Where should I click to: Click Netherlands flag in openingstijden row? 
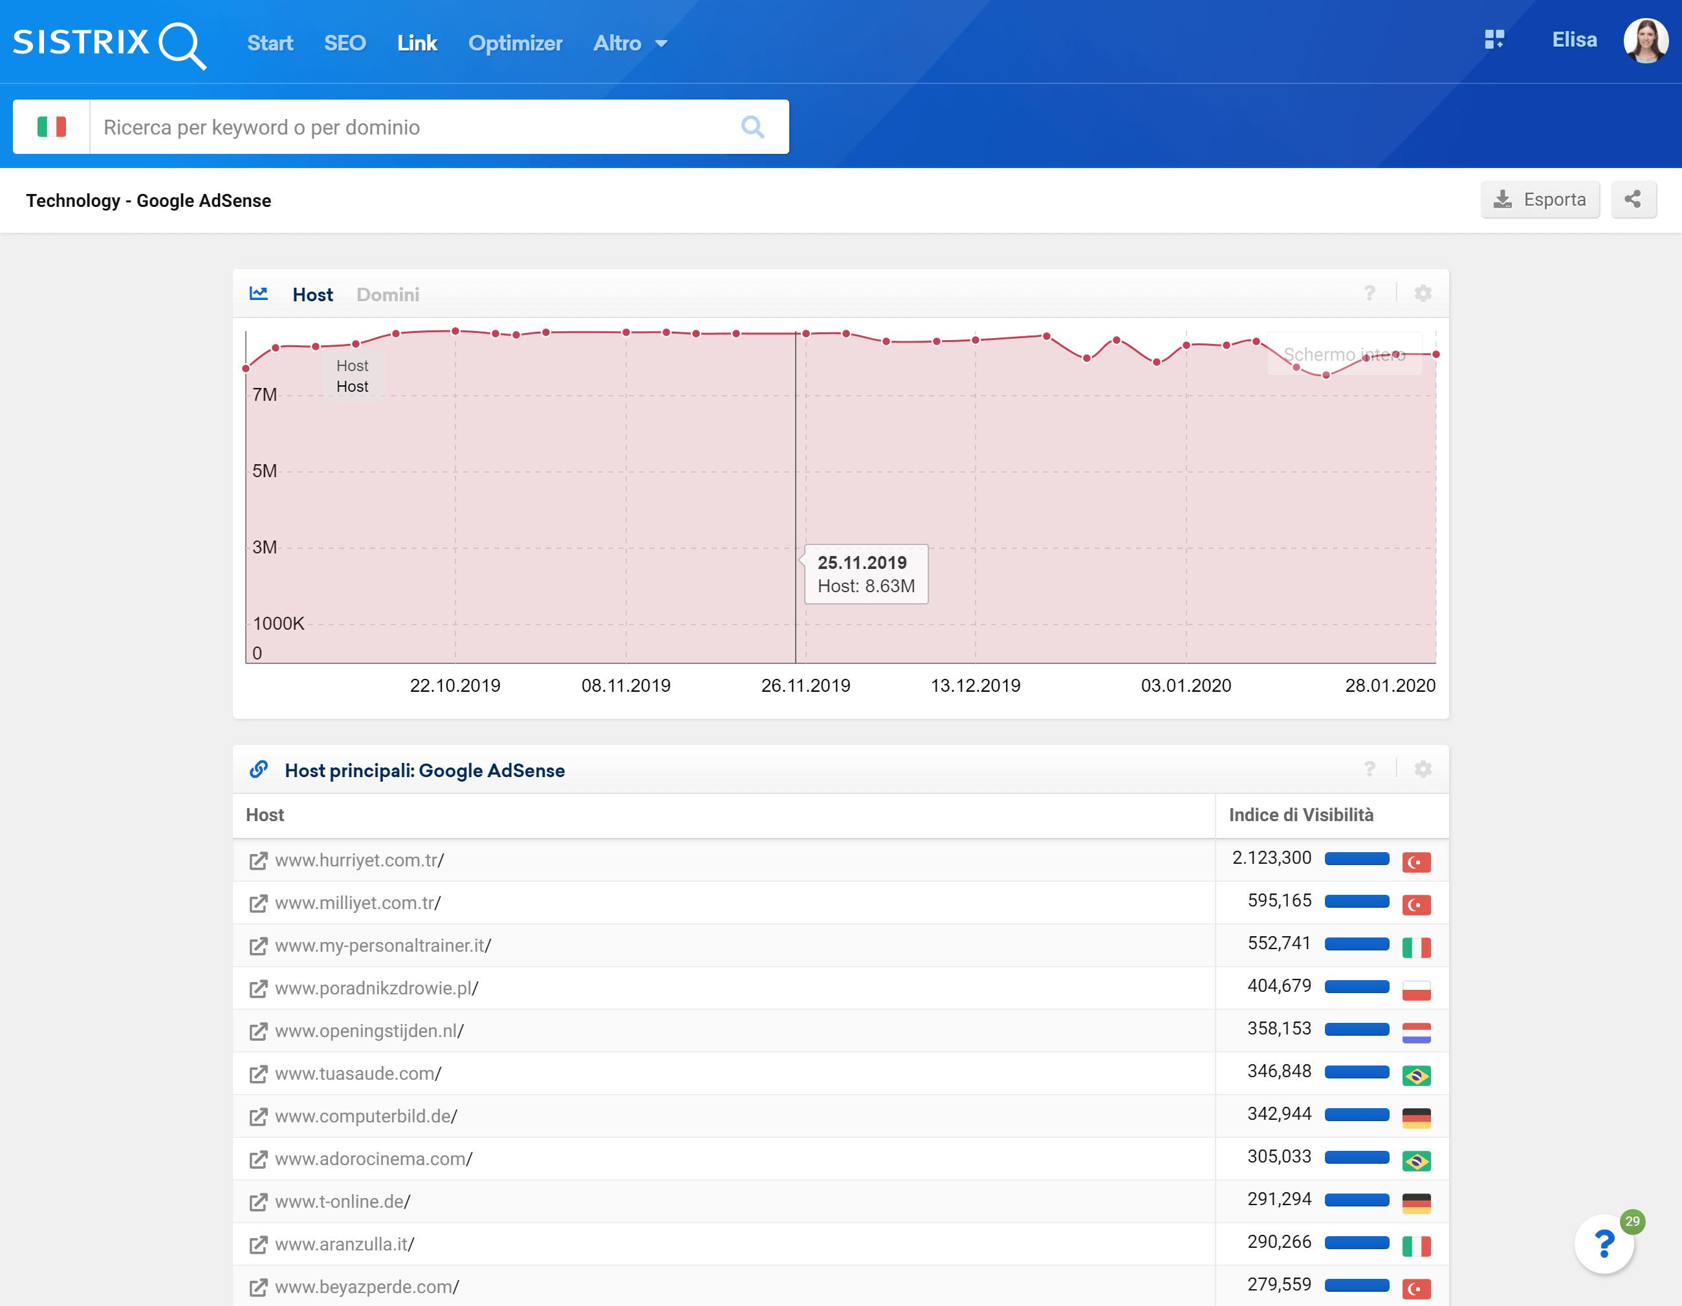coord(1416,1034)
